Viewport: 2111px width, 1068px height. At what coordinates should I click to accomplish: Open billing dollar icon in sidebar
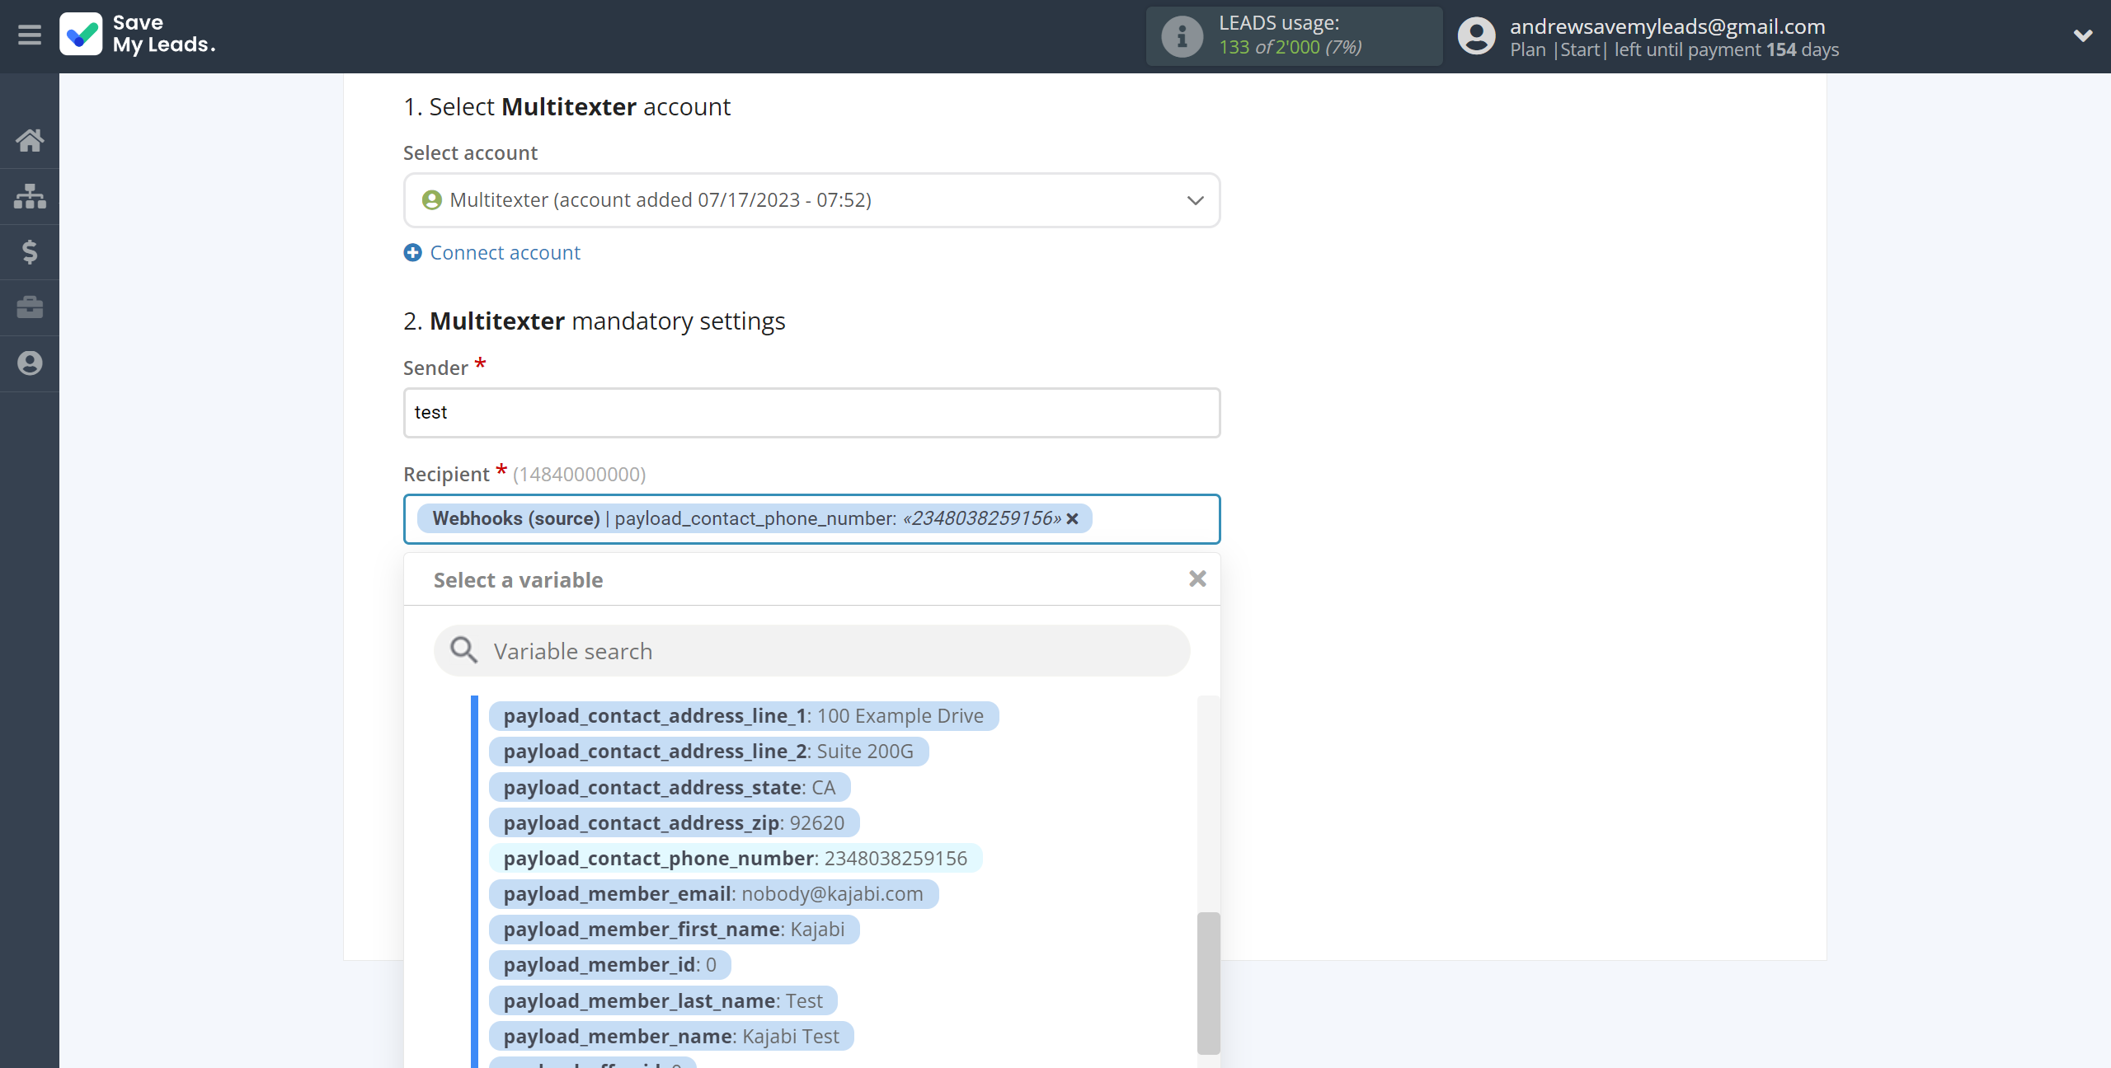30,251
